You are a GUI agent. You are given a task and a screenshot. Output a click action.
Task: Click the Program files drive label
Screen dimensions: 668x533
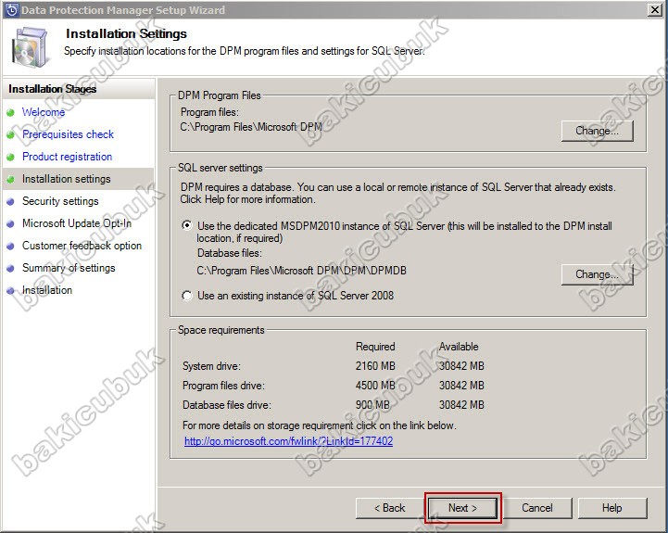click(x=223, y=386)
